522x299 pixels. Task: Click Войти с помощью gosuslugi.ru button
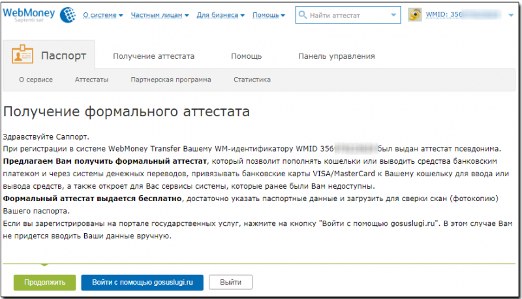coord(142,282)
